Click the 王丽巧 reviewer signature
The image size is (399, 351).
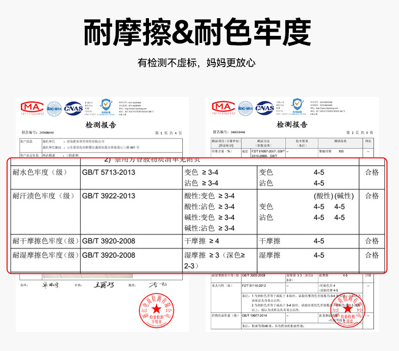pos(104,285)
